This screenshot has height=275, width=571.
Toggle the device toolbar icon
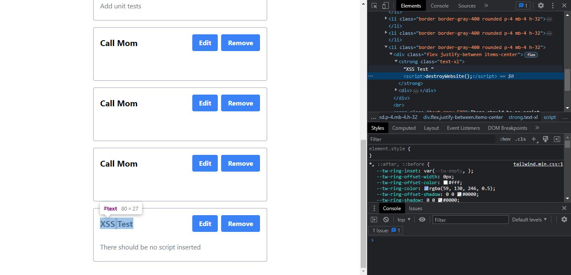click(385, 5)
